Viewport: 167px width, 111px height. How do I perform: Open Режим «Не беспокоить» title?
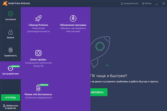38,94
